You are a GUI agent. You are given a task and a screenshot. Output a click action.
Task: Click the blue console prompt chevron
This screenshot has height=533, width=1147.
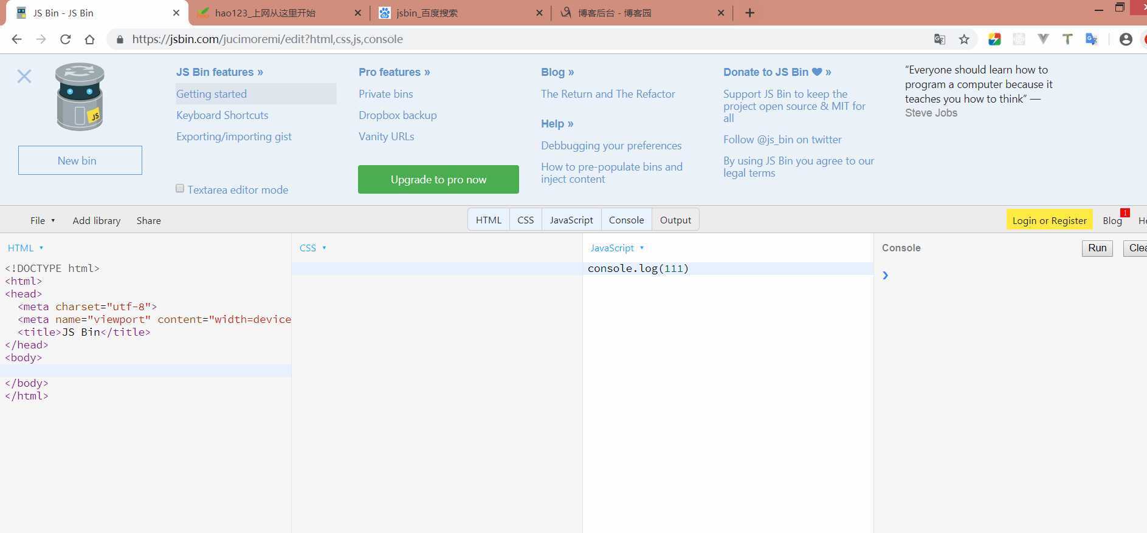[885, 276]
